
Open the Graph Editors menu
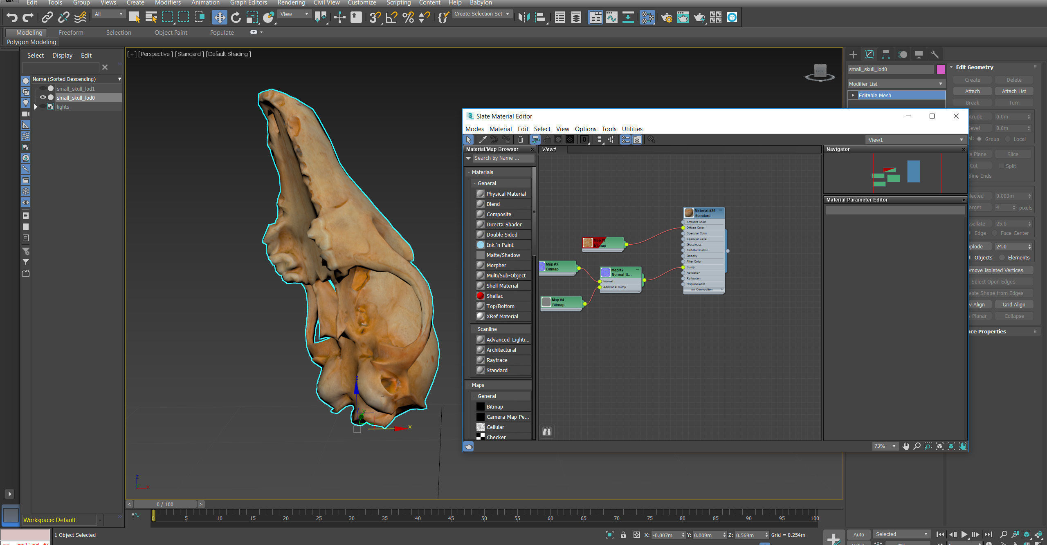pos(248,3)
